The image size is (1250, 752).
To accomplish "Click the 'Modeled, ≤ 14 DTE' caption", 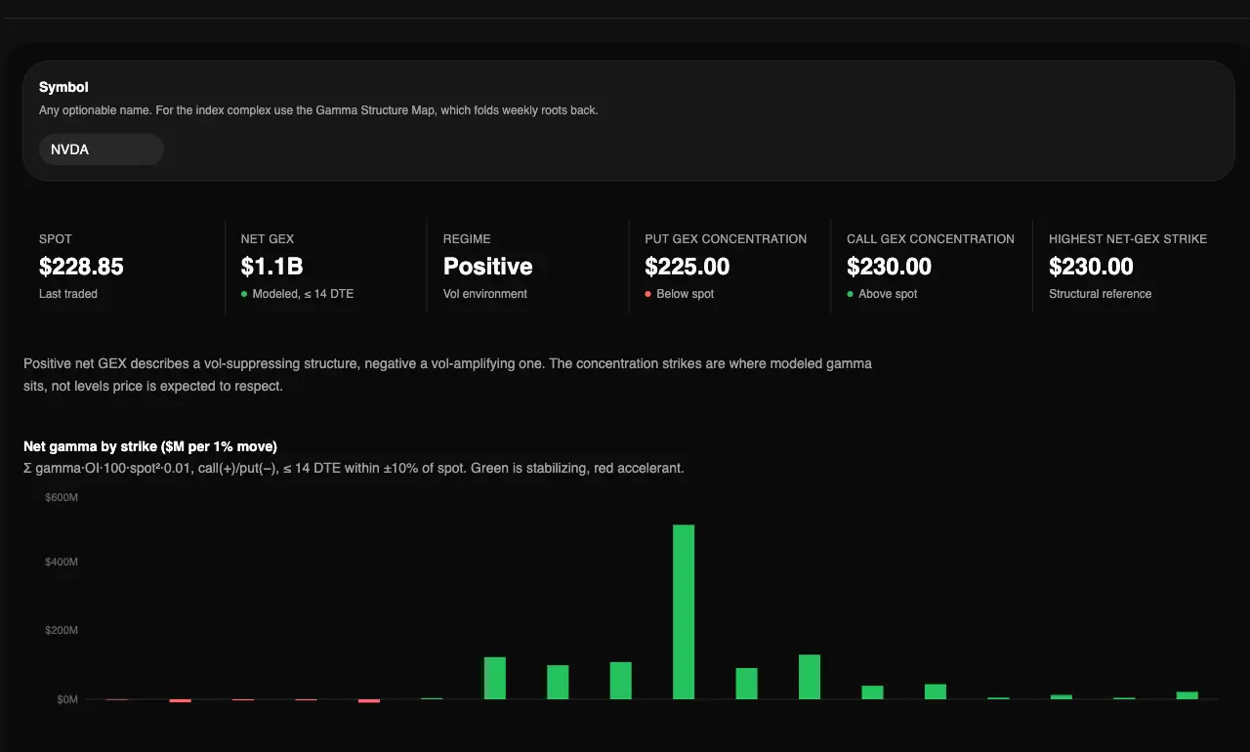I will coord(303,294).
